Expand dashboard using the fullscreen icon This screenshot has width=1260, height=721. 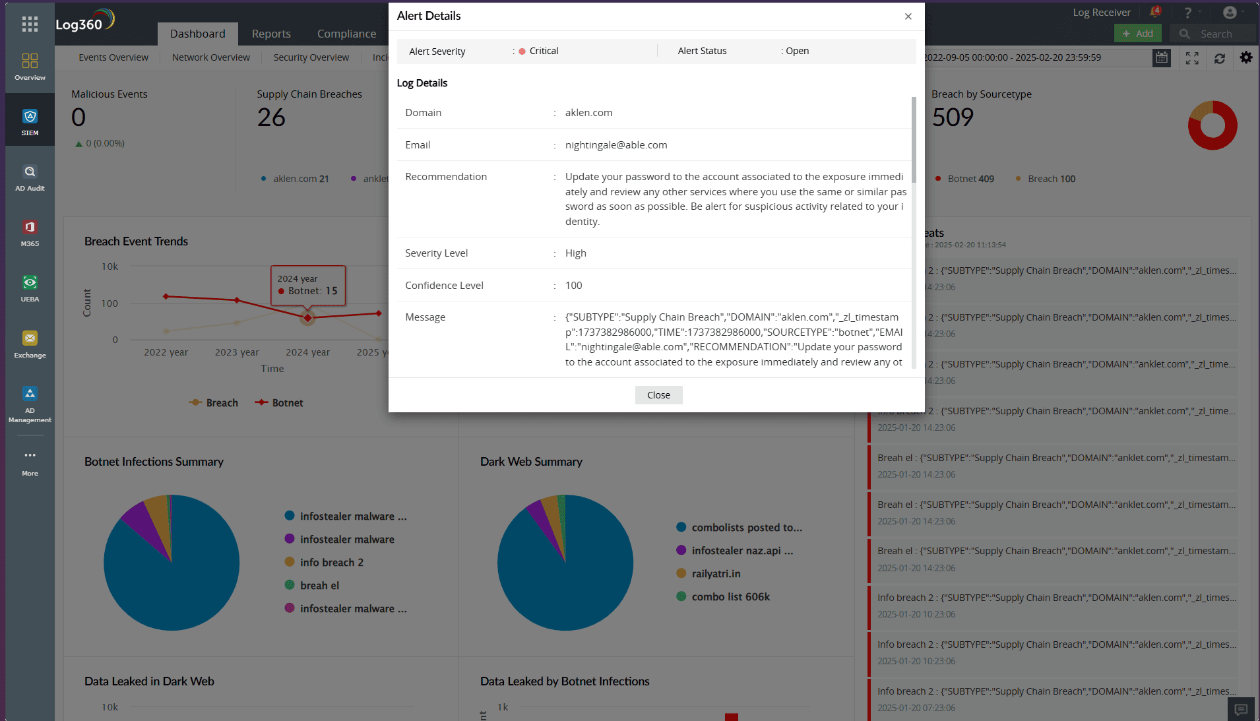click(x=1192, y=57)
